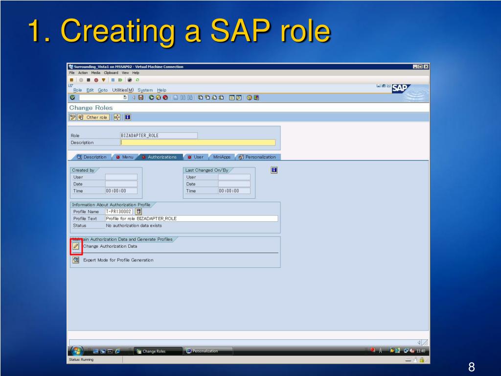Click the Customize Local Layout icon
Viewport: 501px width, 376px height.
tap(256, 97)
